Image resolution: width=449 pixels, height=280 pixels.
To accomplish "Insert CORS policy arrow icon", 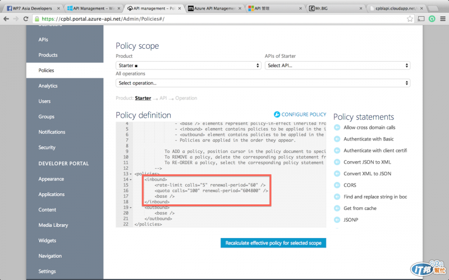I will 337,185.
